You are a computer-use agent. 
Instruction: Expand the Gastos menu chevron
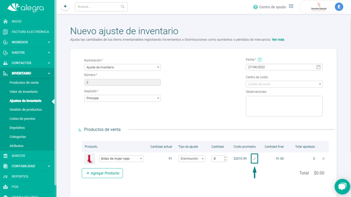click(49, 53)
